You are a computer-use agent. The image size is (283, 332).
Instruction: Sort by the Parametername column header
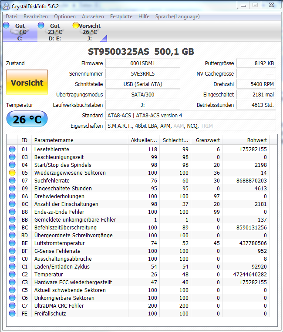80,140
